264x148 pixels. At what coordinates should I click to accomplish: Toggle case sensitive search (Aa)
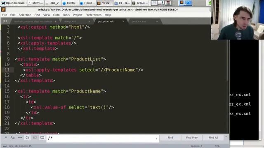12,138
